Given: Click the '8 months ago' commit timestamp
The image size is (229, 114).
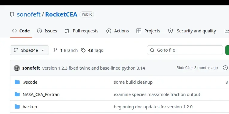Looking at the screenshot, I should tap(206, 68).
